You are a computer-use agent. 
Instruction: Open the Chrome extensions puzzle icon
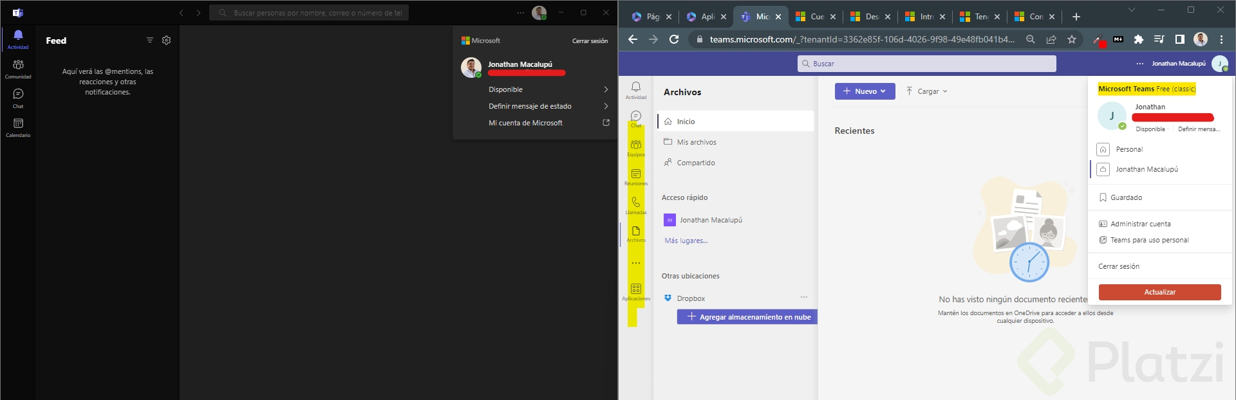(1139, 39)
